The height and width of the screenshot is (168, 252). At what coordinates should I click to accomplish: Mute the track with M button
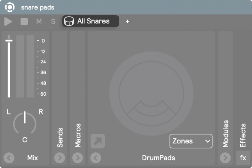[x=39, y=21]
